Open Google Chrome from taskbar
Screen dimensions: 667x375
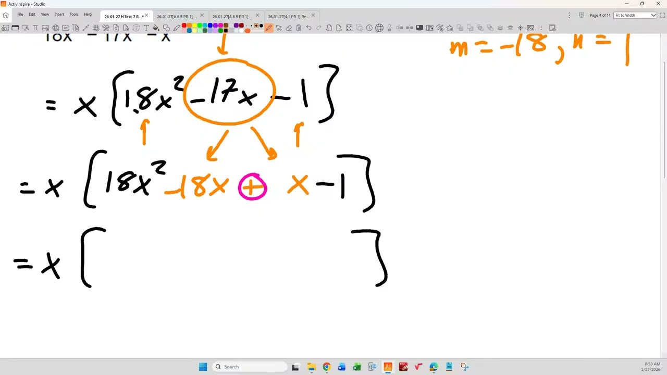click(326, 367)
